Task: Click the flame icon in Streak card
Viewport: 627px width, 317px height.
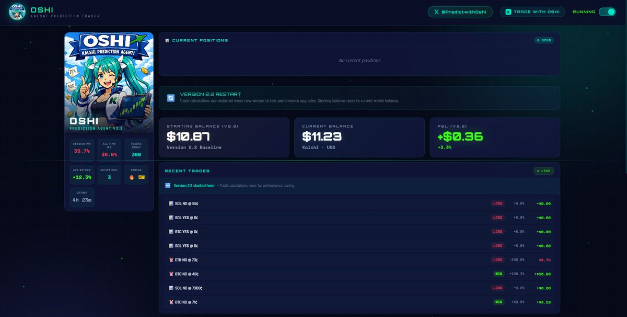Action: point(132,177)
